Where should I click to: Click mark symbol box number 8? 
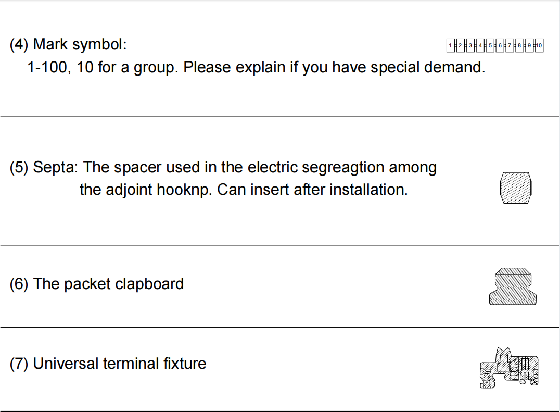[x=519, y=45]
